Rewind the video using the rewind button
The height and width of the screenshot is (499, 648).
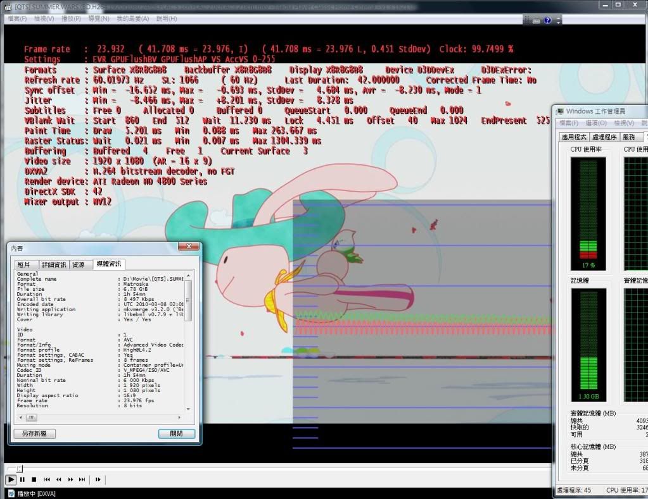point(59,479)
